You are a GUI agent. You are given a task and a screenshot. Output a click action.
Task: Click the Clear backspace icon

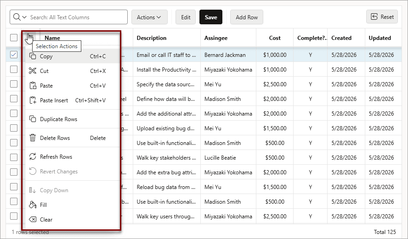coord(33,220)
